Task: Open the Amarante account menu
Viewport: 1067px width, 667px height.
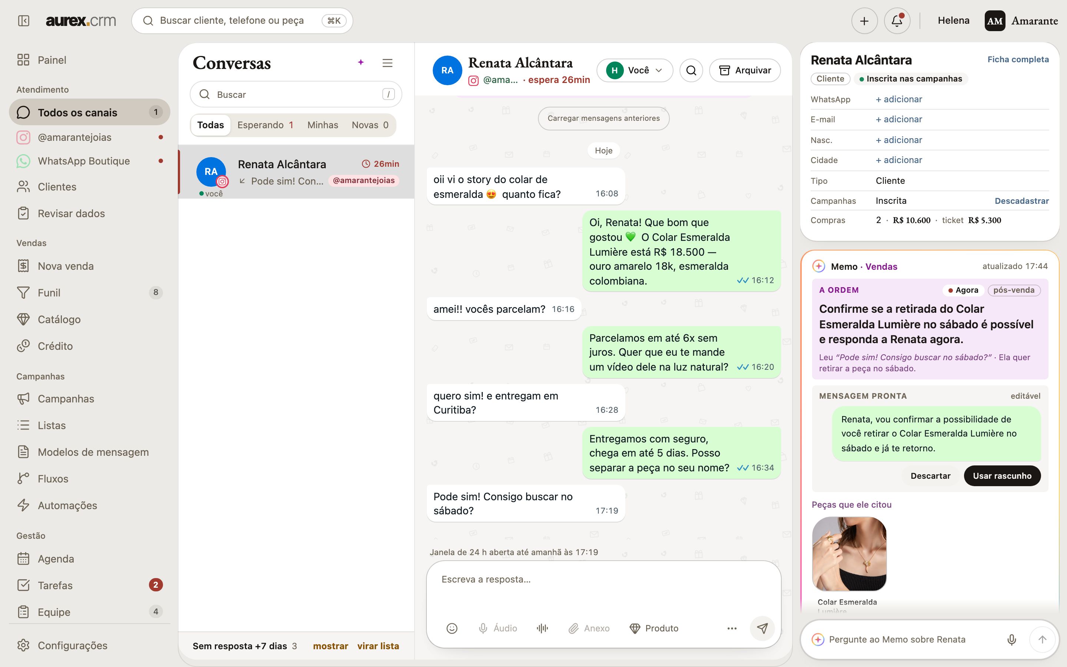Action: [x=1021, y=21]
